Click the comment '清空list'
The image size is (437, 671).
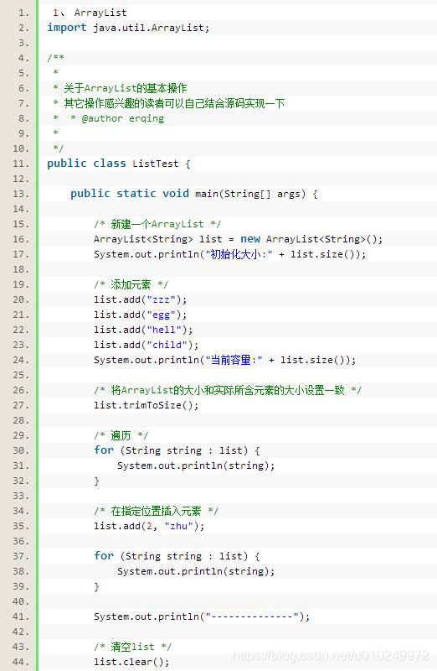(x=133, y=647)
